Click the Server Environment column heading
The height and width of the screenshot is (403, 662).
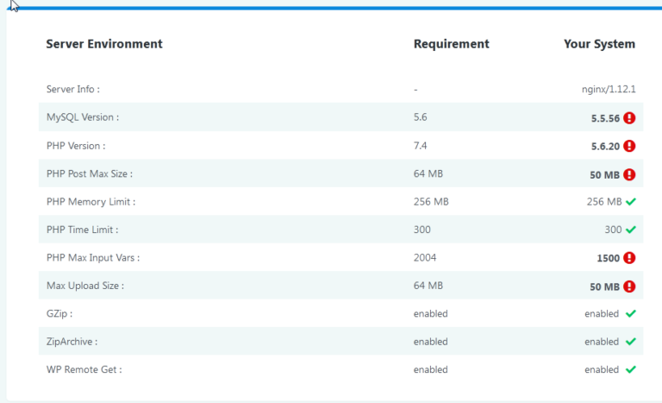(x=104, y=44)
